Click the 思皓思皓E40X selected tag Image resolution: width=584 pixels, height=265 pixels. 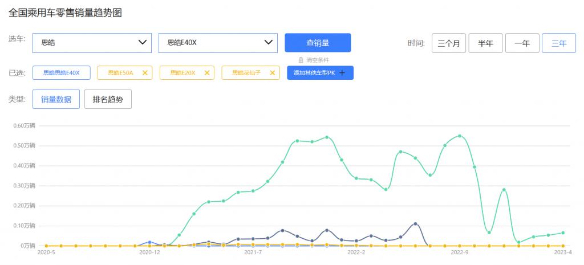pos(62,73)
